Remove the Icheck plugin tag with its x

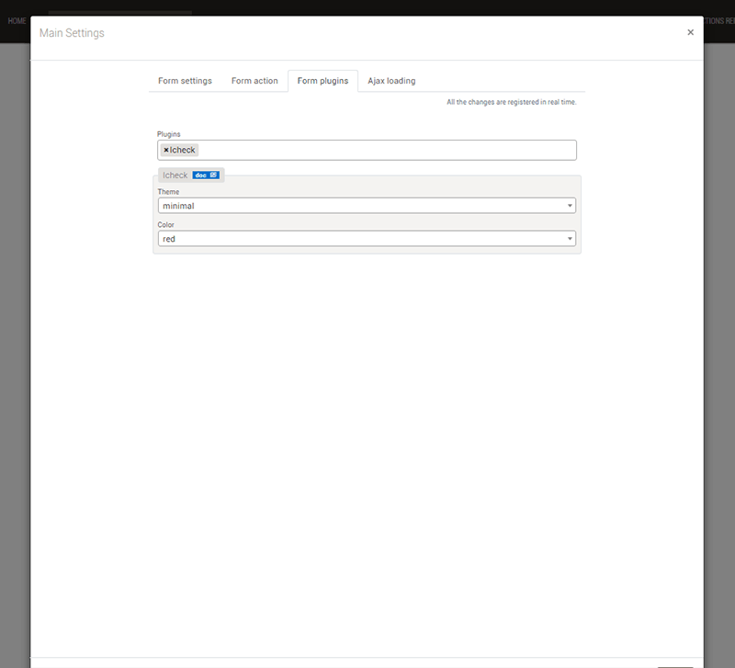(x=165, y=150)
